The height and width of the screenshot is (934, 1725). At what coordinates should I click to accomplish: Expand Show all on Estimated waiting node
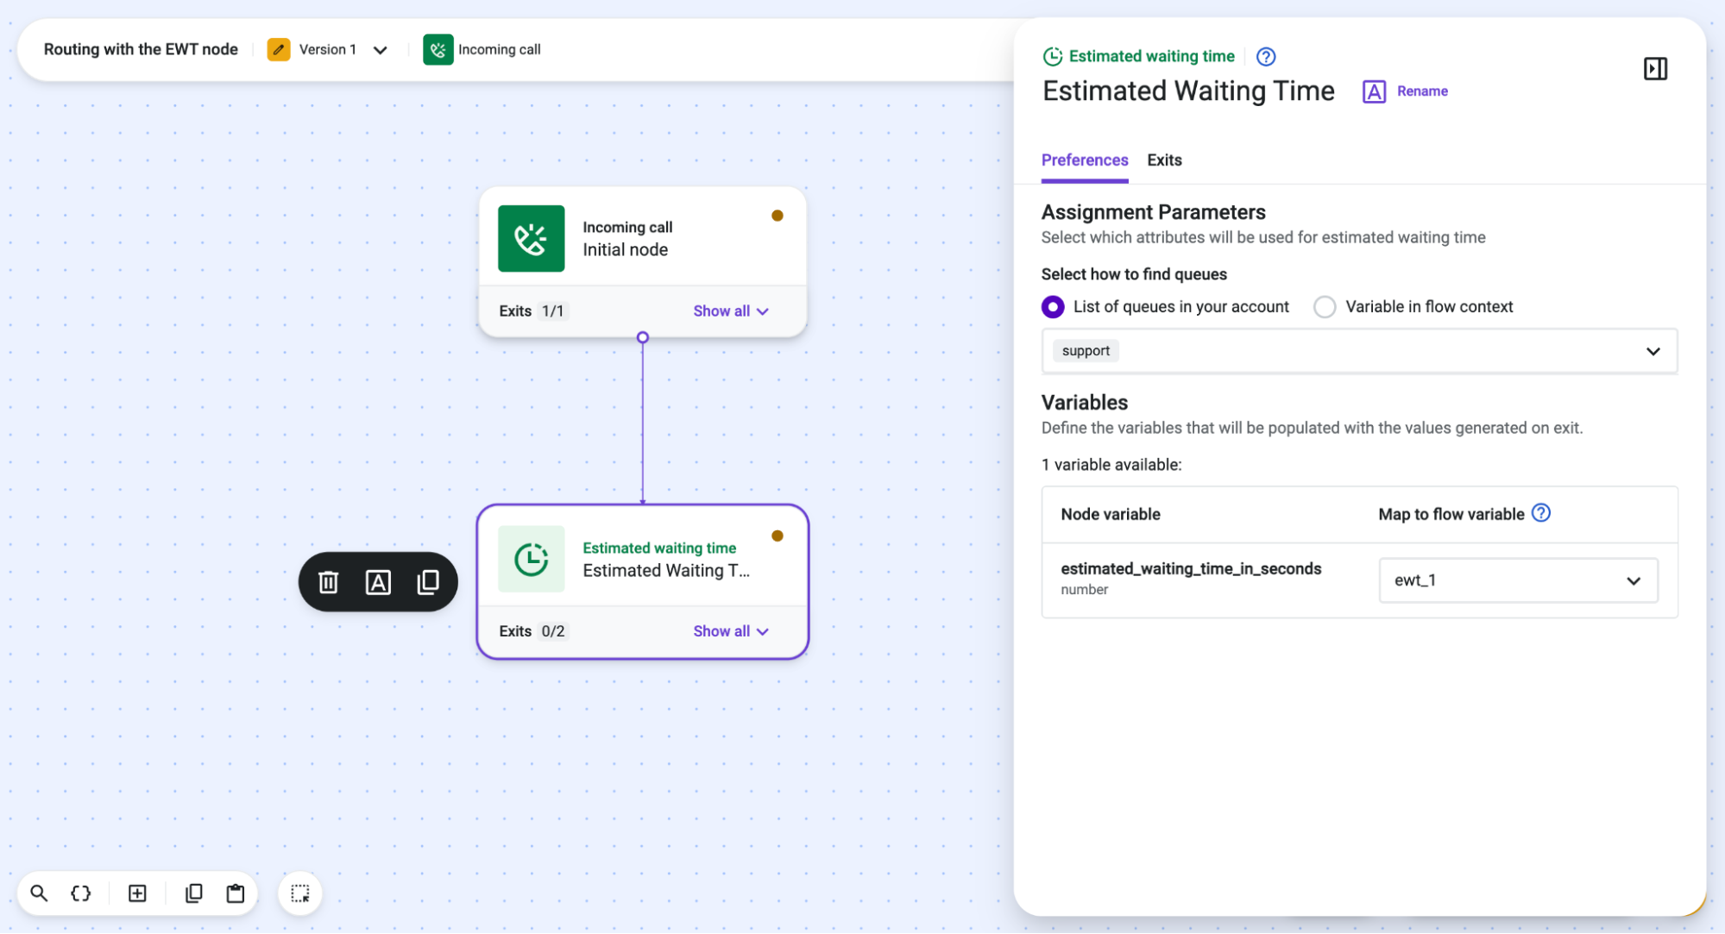pyautogui.click(x=731, y=631)
